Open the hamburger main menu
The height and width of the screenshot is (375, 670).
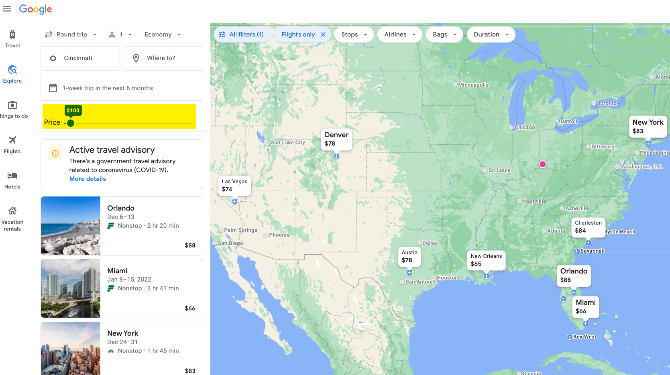click(x=7, y=9)
